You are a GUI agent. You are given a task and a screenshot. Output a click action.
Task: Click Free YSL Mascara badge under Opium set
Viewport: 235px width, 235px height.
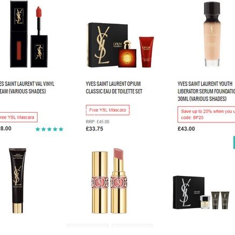point(108,110)
